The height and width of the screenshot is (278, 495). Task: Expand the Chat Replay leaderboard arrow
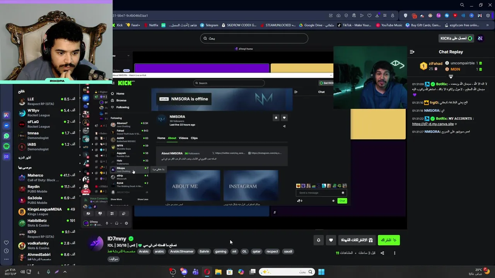click(x=451, y=76)
